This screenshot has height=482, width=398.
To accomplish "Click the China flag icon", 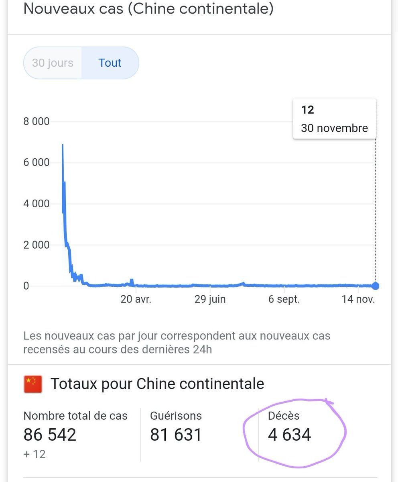I will 33,384.
